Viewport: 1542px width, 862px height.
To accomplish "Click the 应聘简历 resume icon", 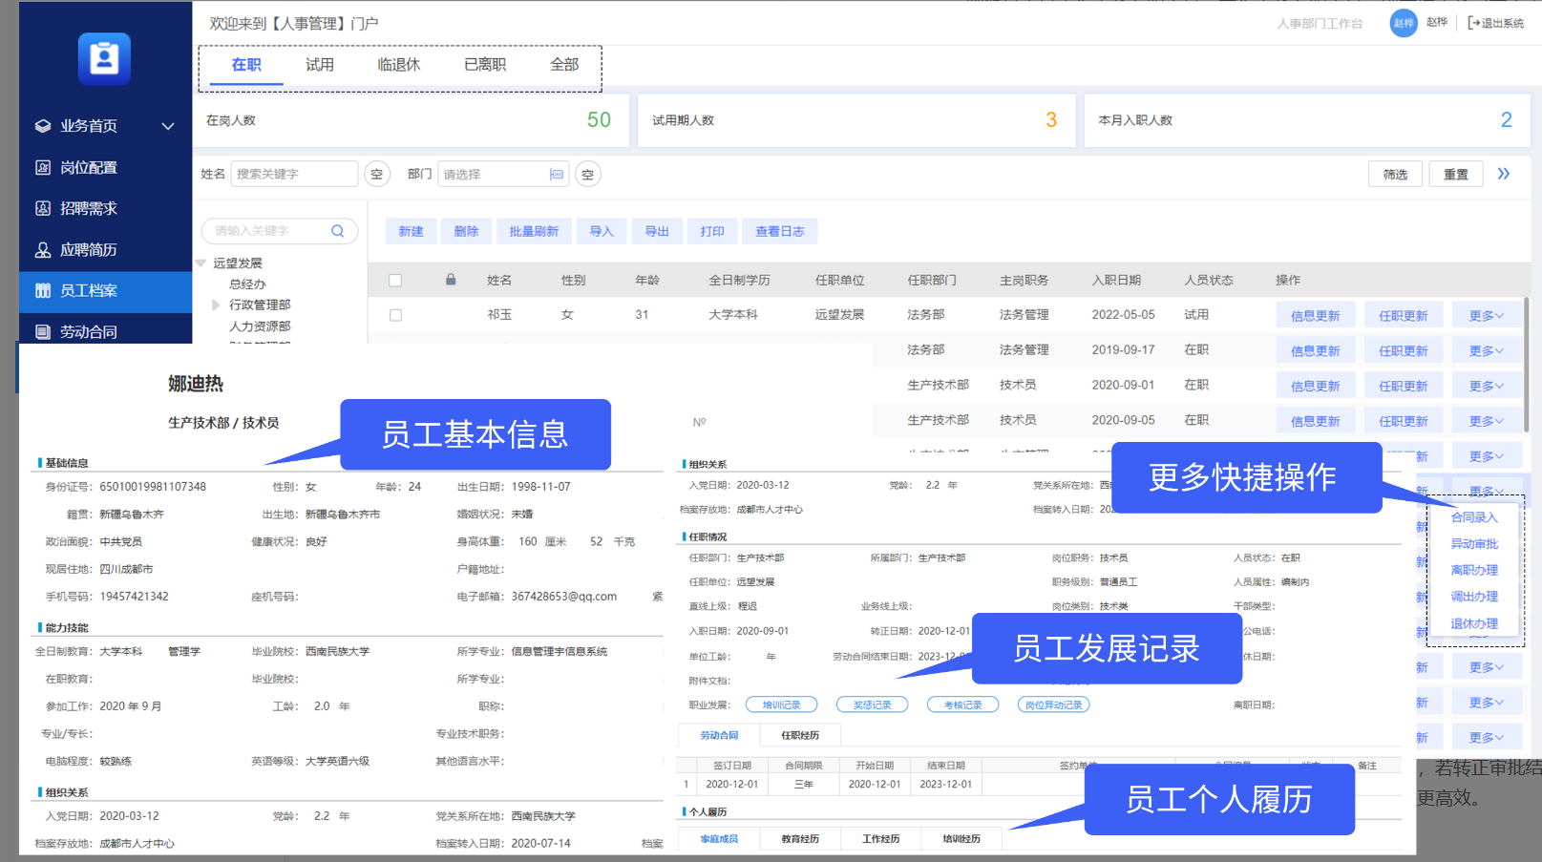I will click(x=42, y=249).
